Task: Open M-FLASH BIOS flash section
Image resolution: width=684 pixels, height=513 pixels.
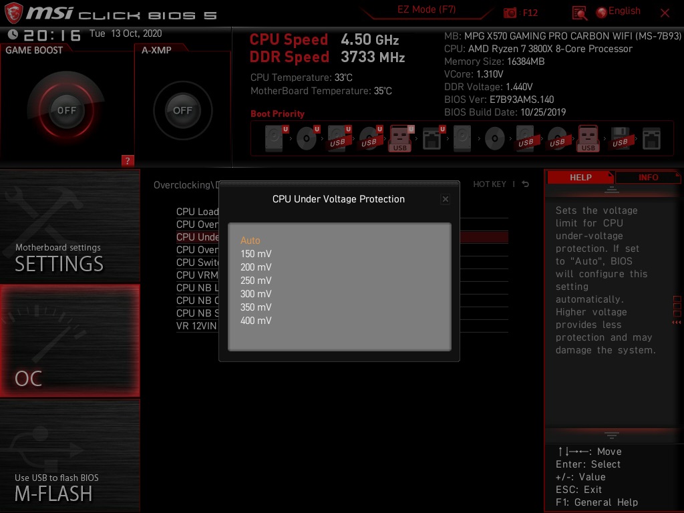Action: pos(69,456)
